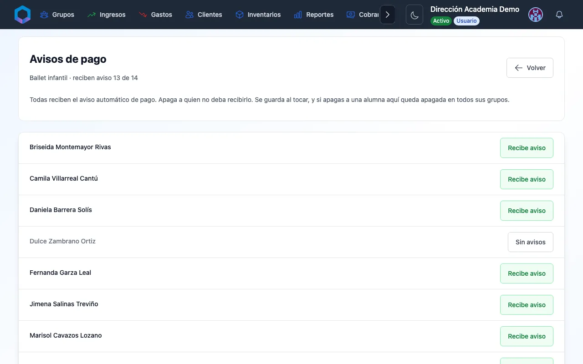Switch off notice for Jimena Salinas Treviño

527,305
